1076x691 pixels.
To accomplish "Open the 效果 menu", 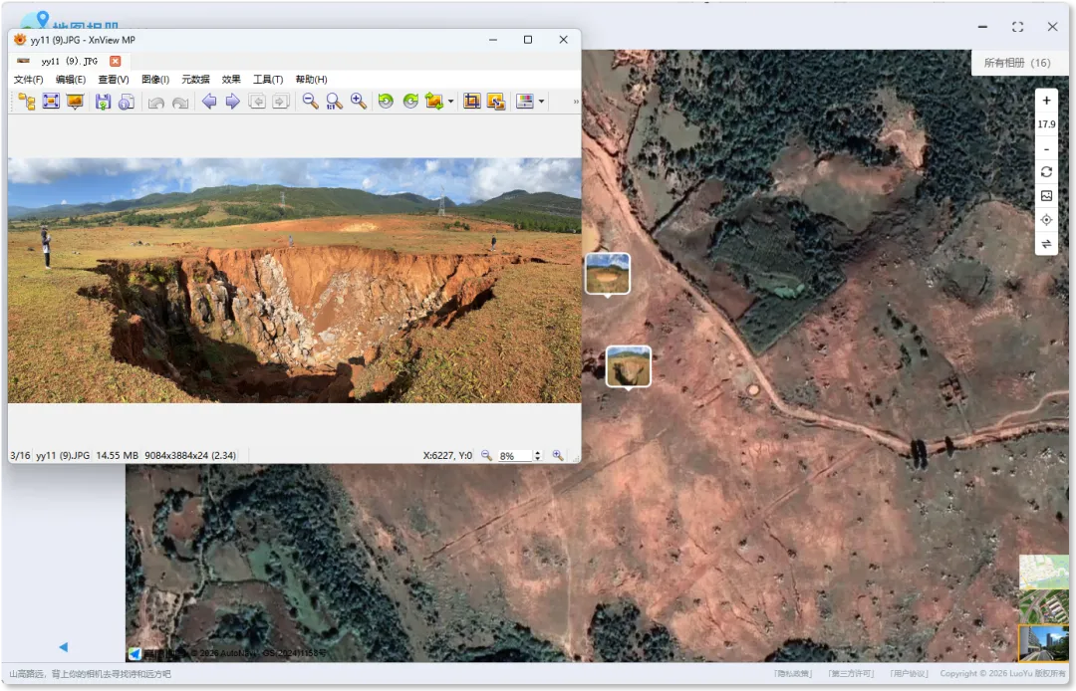I will coord(231,80).
